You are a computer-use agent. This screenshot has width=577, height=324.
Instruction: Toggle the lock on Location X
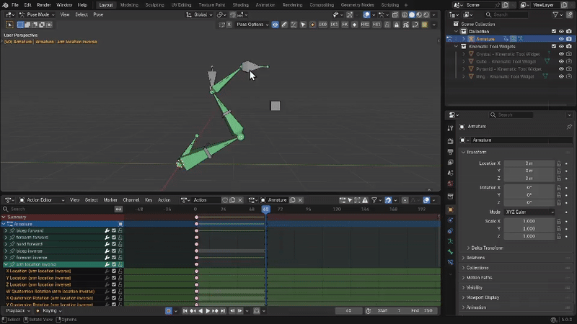(559, 163)
